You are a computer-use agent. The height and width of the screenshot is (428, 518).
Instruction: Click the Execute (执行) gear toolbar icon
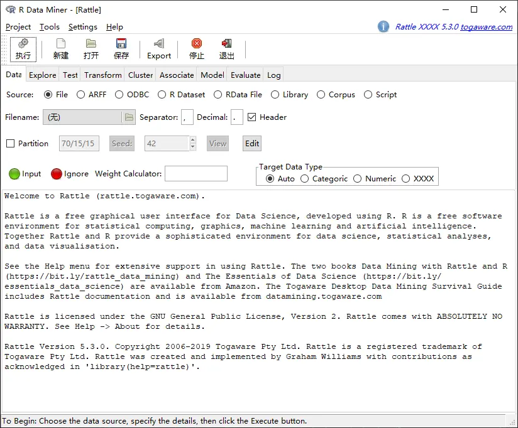click(x=23, y=49)
